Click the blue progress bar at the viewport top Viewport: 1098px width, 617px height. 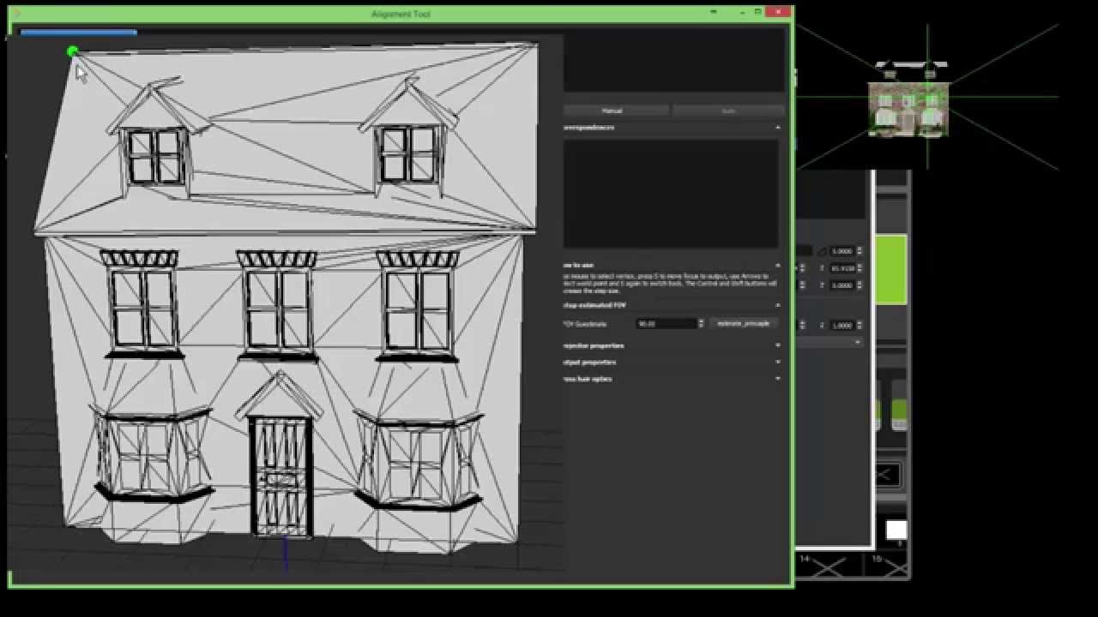coord(78,33)
